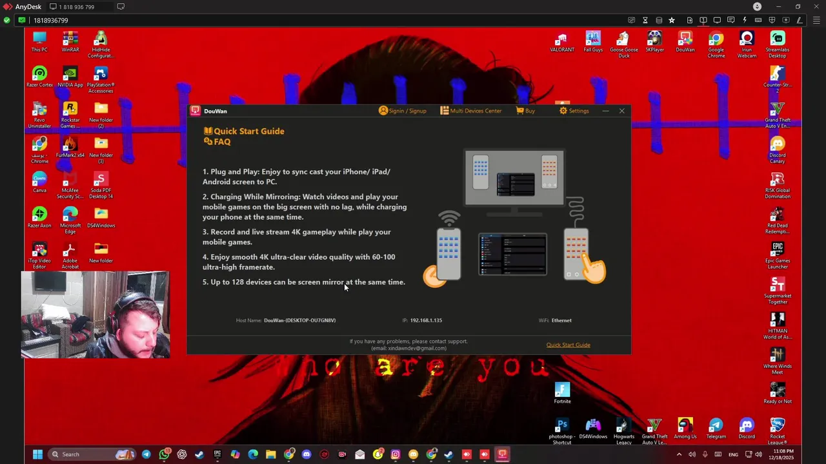Click AnyDesk favorite star icon
The height and width of the screenshot is (464, 826).
[x=672, y=20]
